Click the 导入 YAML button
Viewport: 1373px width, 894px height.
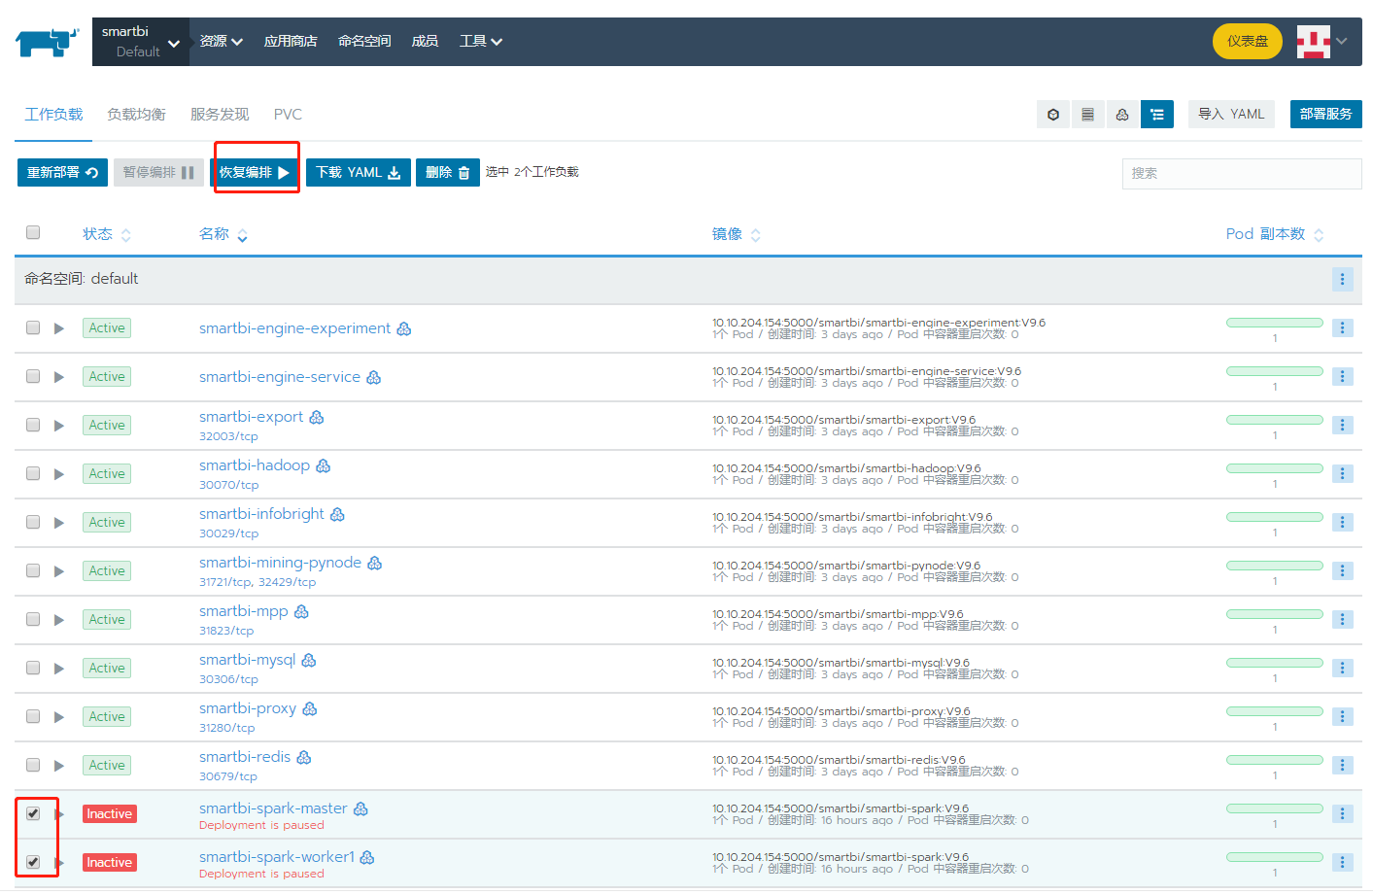click(1231, 114)
